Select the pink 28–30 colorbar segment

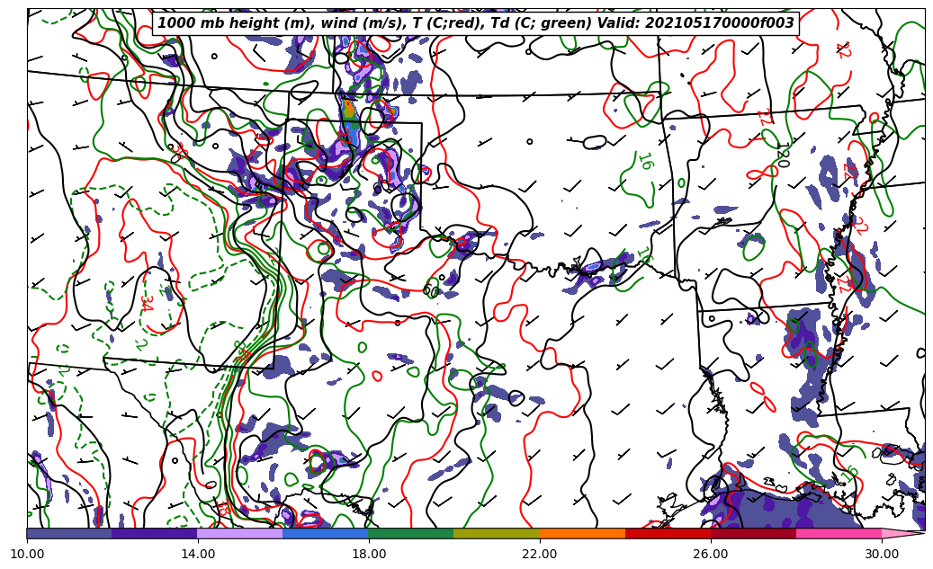coord(839,533)
